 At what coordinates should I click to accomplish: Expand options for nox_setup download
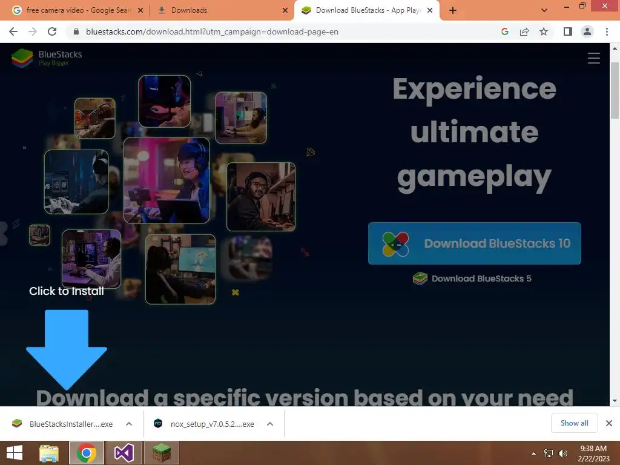270,424
